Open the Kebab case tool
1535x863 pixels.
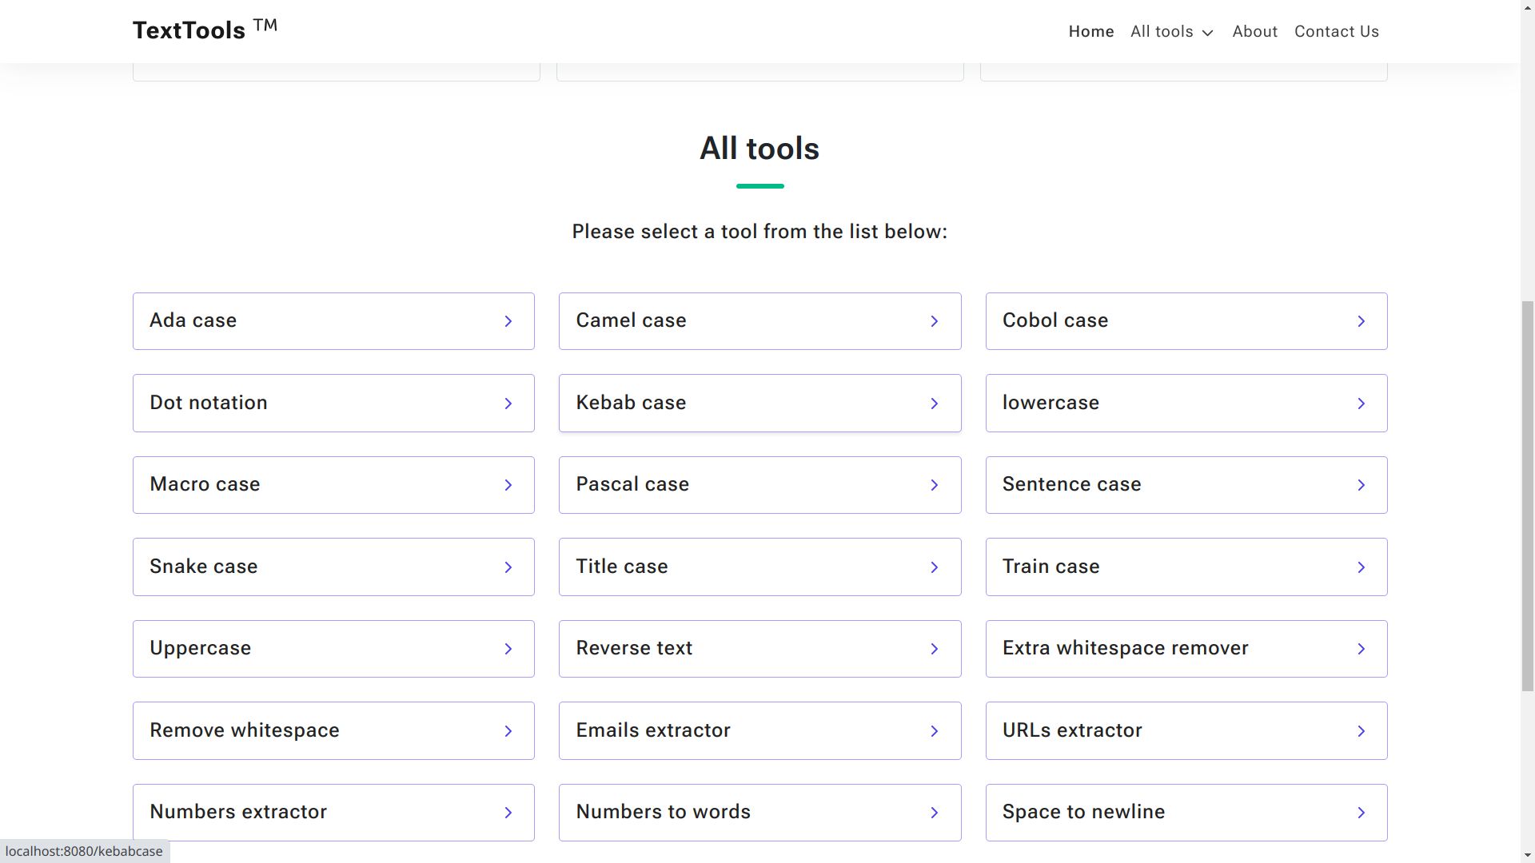pos(759,403)
